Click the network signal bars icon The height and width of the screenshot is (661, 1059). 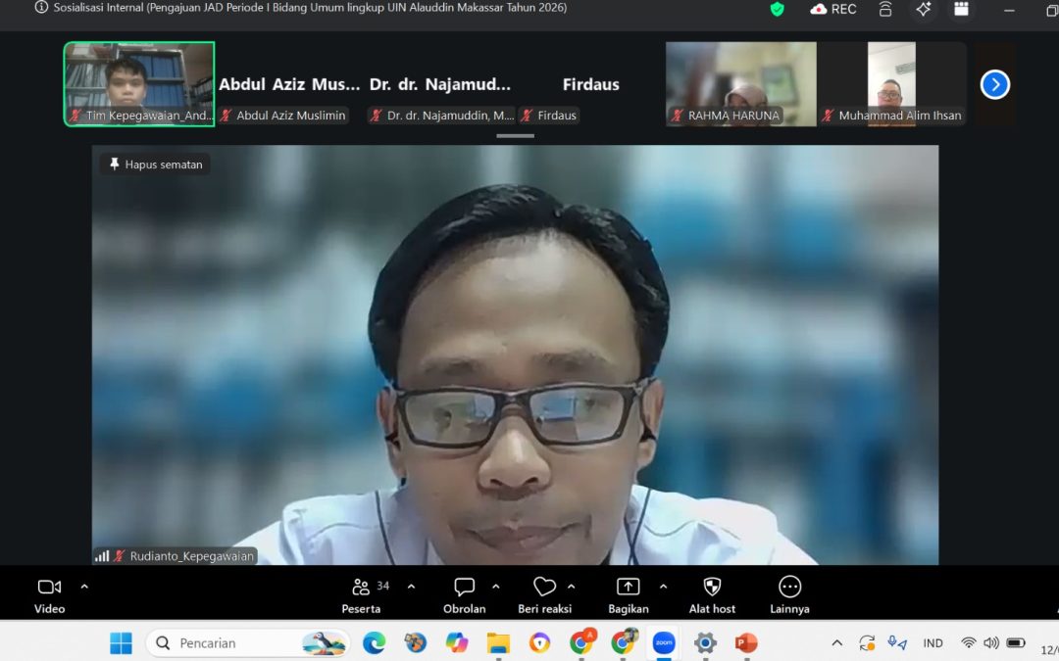pyautogui.click(x=102, y=556)
